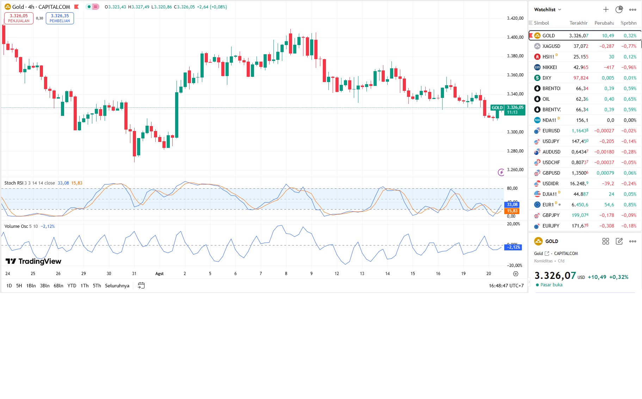
Task: Select the YTD time range tab
Action: click(x=72, y=286)
